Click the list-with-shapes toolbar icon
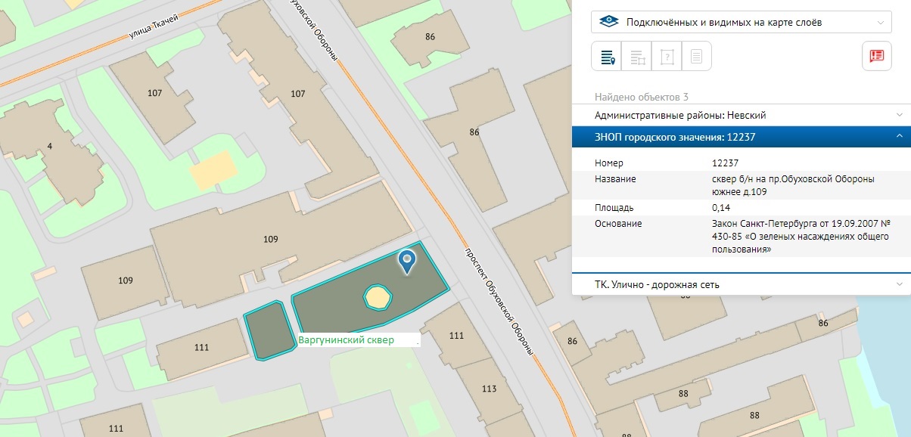Screen dimensions: 911x437 [x=636, y=57]
